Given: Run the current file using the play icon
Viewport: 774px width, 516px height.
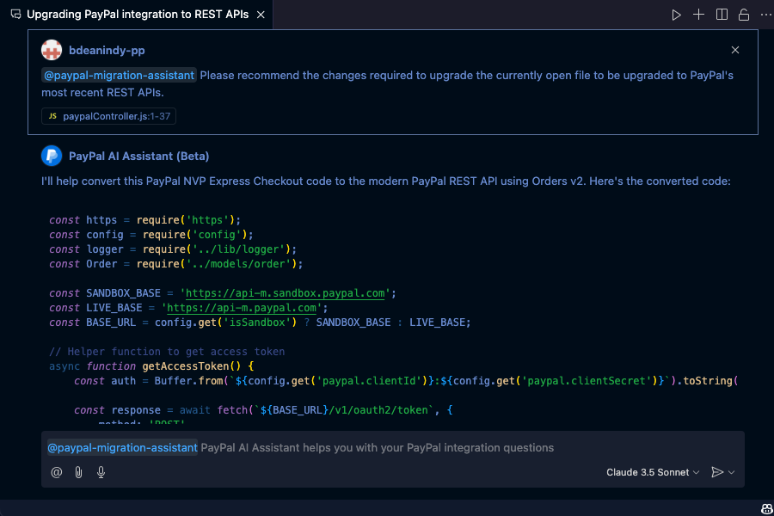Looking at the screenshot, I should point(677,14).
